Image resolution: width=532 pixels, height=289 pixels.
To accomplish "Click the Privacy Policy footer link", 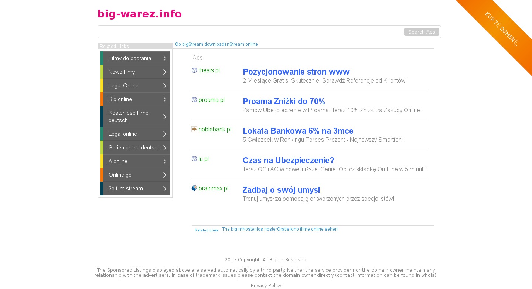I will tap(266, 286).
